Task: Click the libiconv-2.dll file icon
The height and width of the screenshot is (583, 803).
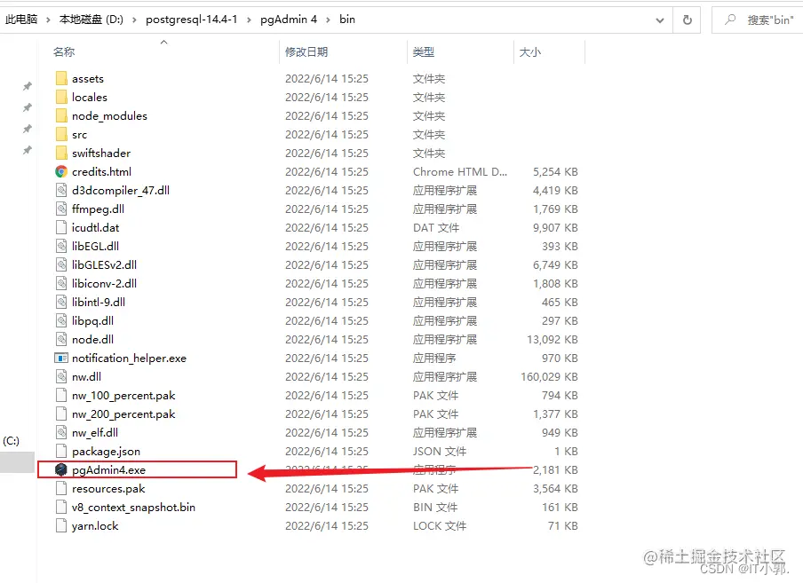Action: pyautogui.click(x=61, y=283)
